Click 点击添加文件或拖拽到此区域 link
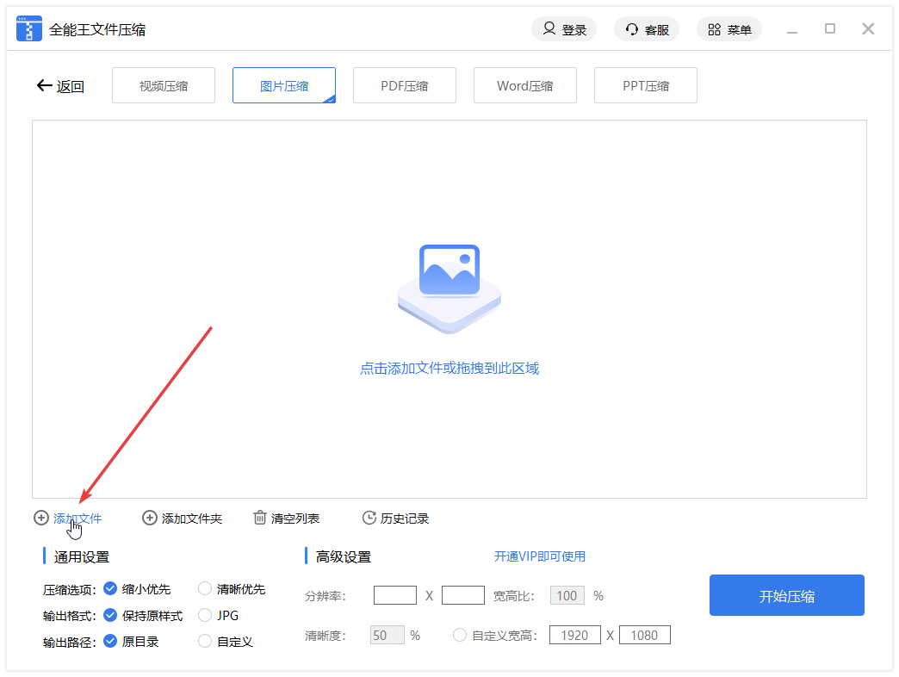 [x=449, y=368]
